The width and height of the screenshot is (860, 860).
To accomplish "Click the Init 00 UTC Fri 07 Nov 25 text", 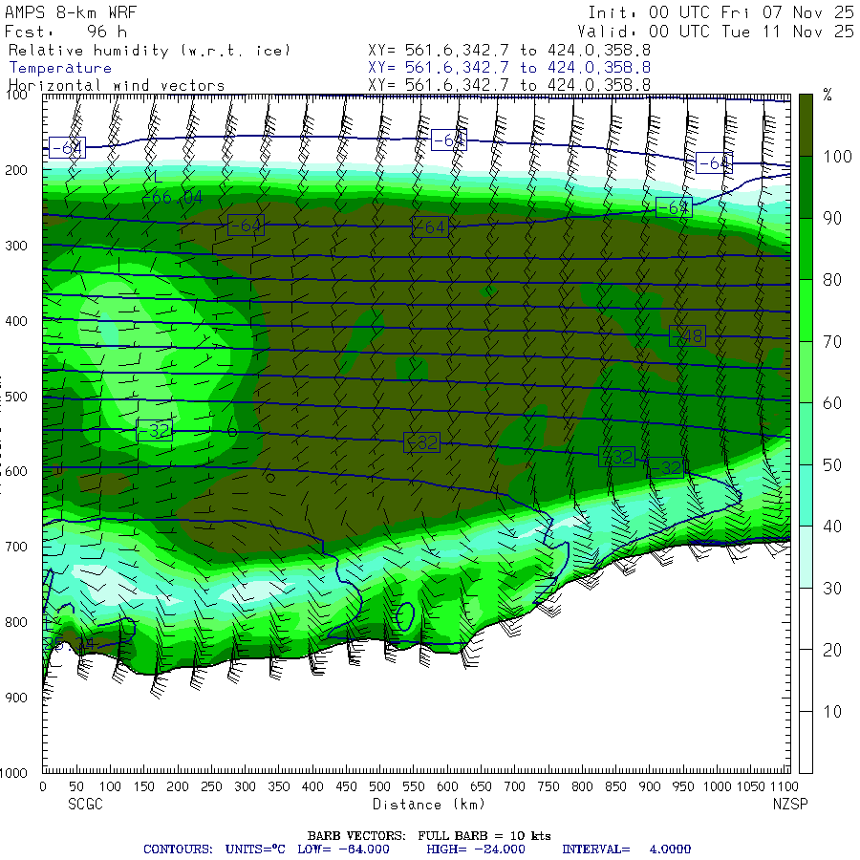I will (x=720, y=12).
